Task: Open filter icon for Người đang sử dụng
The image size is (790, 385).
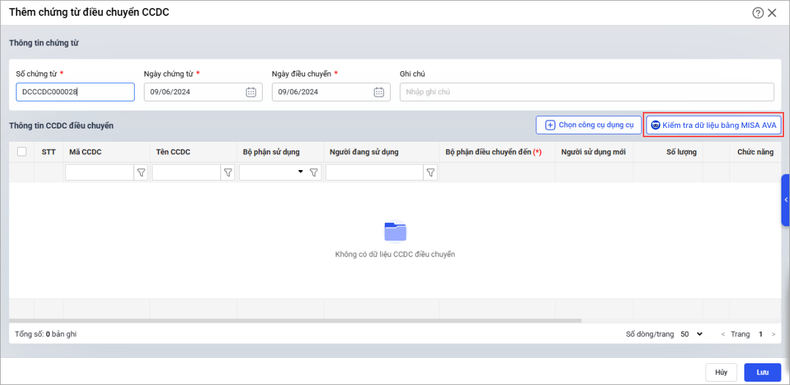Action: point(430,173)
